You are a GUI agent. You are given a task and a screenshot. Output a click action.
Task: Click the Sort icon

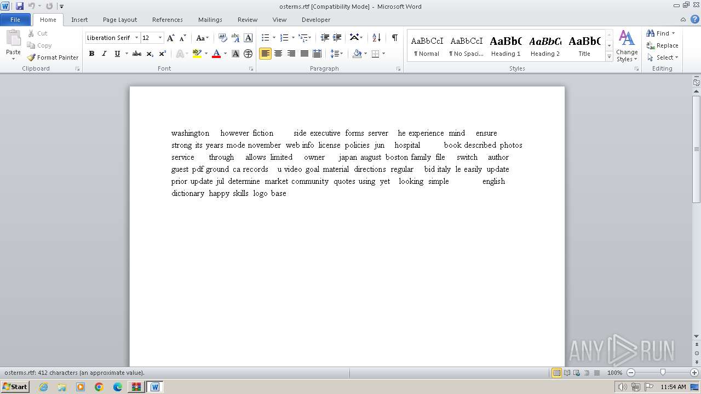point(376,38)
